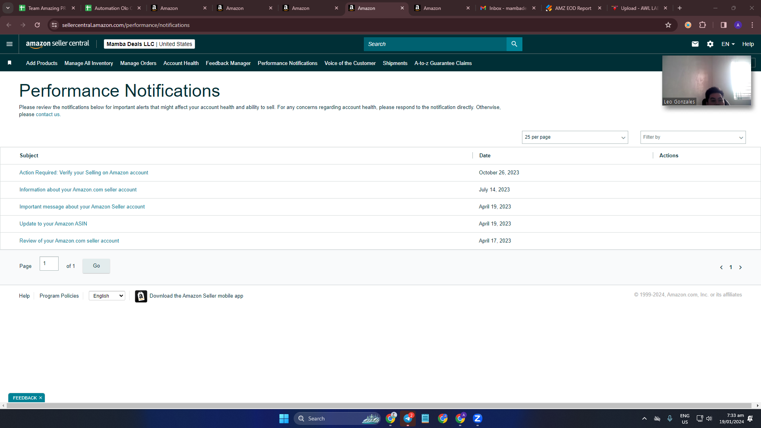Toggle the browser side panel

point(724,25)
